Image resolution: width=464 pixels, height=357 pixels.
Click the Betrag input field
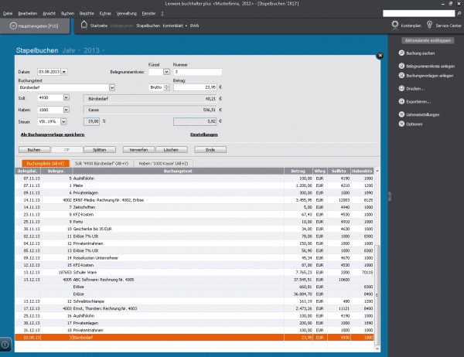(195, 87)
